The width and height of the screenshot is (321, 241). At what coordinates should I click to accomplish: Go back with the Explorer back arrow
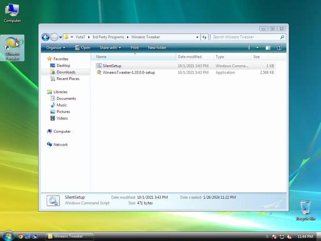click(45, 37)
